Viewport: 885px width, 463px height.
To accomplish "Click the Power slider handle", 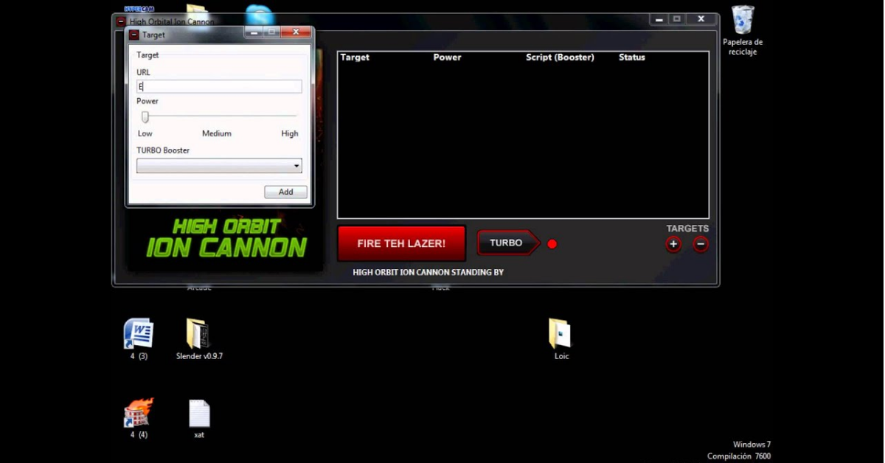I will (x=145, y=116).
